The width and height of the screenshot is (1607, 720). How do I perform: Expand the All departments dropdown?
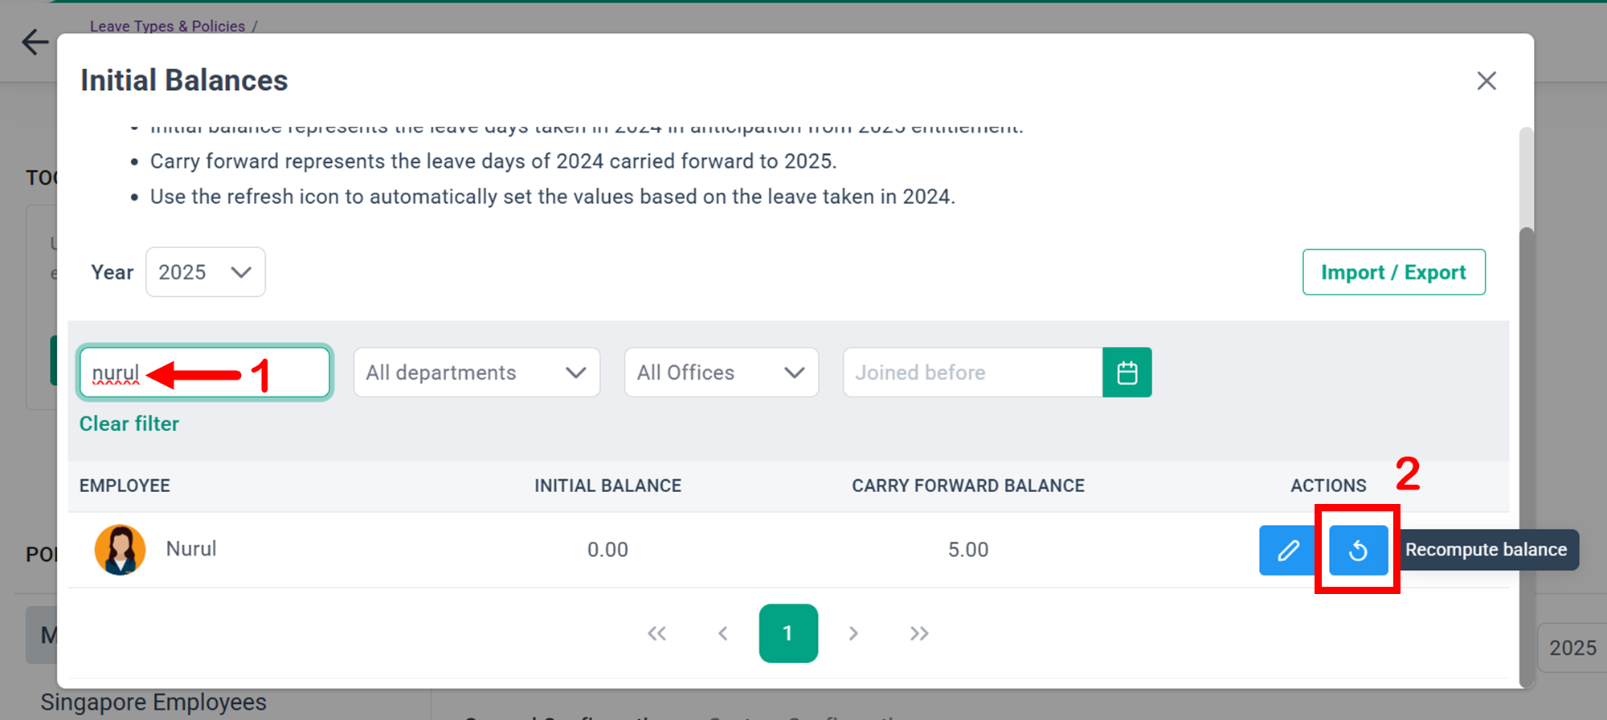coord(476,372)
